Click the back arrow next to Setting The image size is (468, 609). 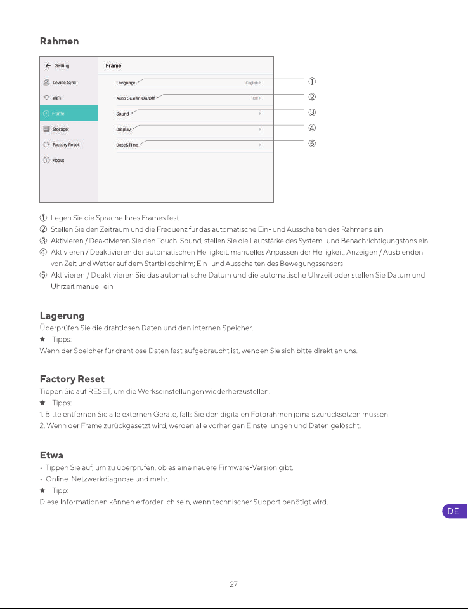coord(48,65)
